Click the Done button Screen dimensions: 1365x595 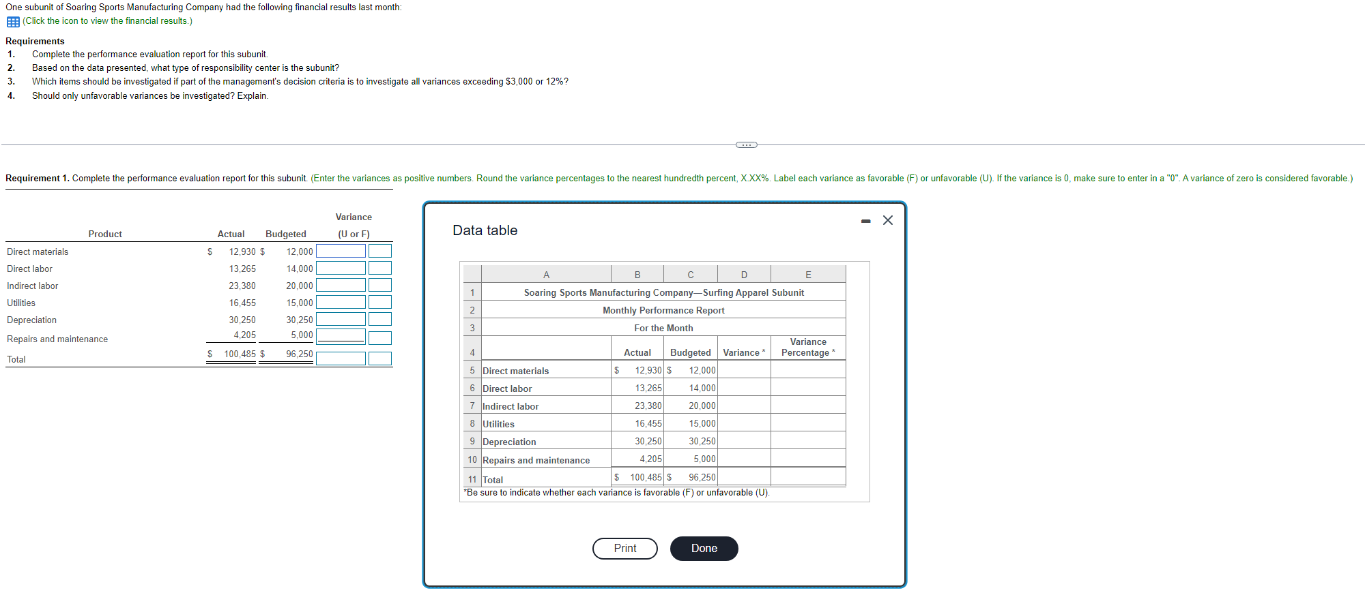(x=704, y=549)
